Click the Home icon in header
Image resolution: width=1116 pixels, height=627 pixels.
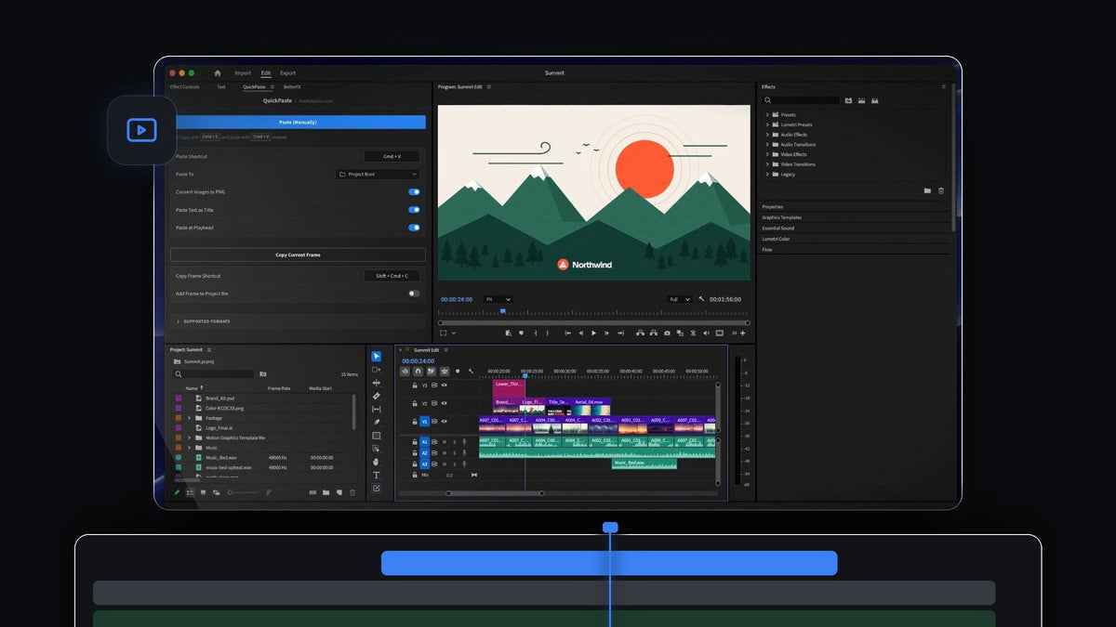coord(218,72)
